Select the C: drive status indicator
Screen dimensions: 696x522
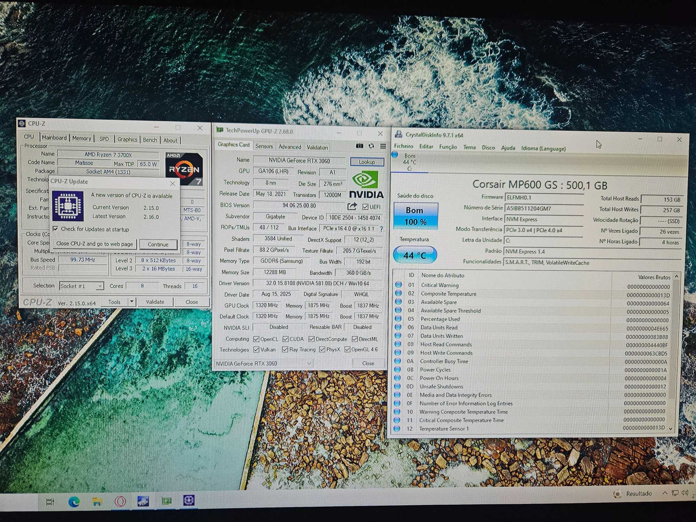click(409, 162)
